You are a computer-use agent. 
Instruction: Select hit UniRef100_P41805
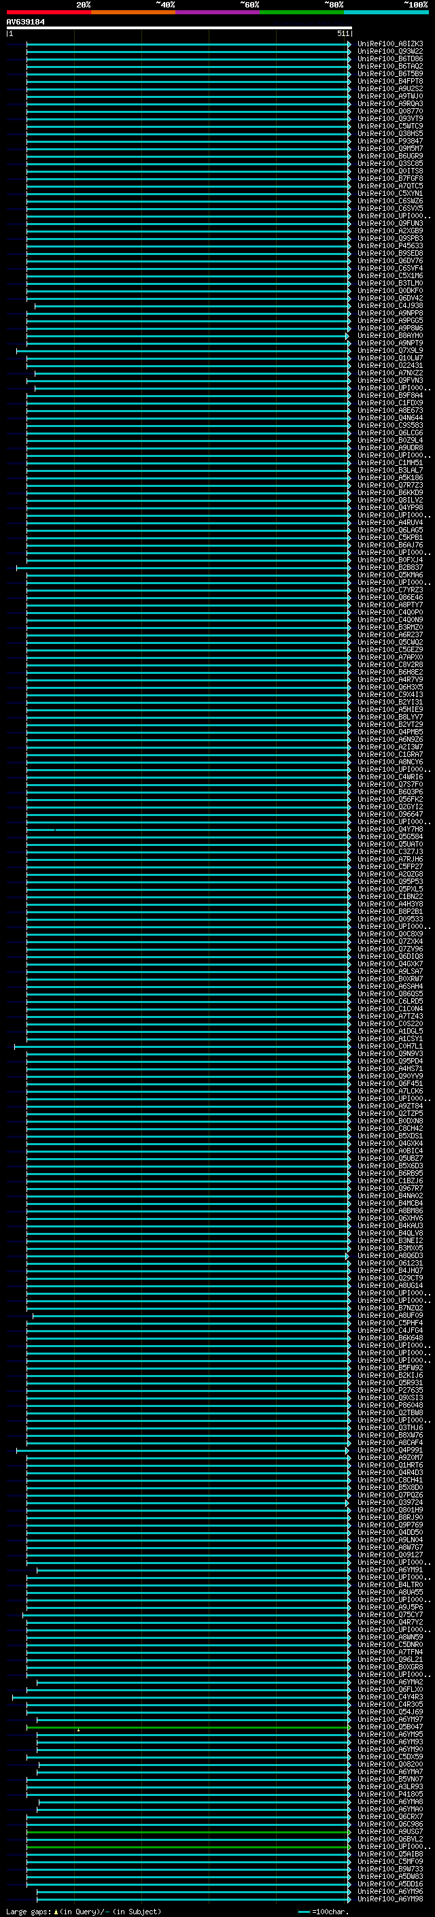390,1794
